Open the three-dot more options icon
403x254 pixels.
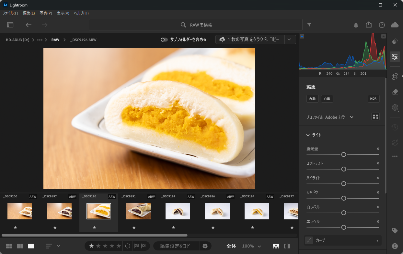(395, 156)
